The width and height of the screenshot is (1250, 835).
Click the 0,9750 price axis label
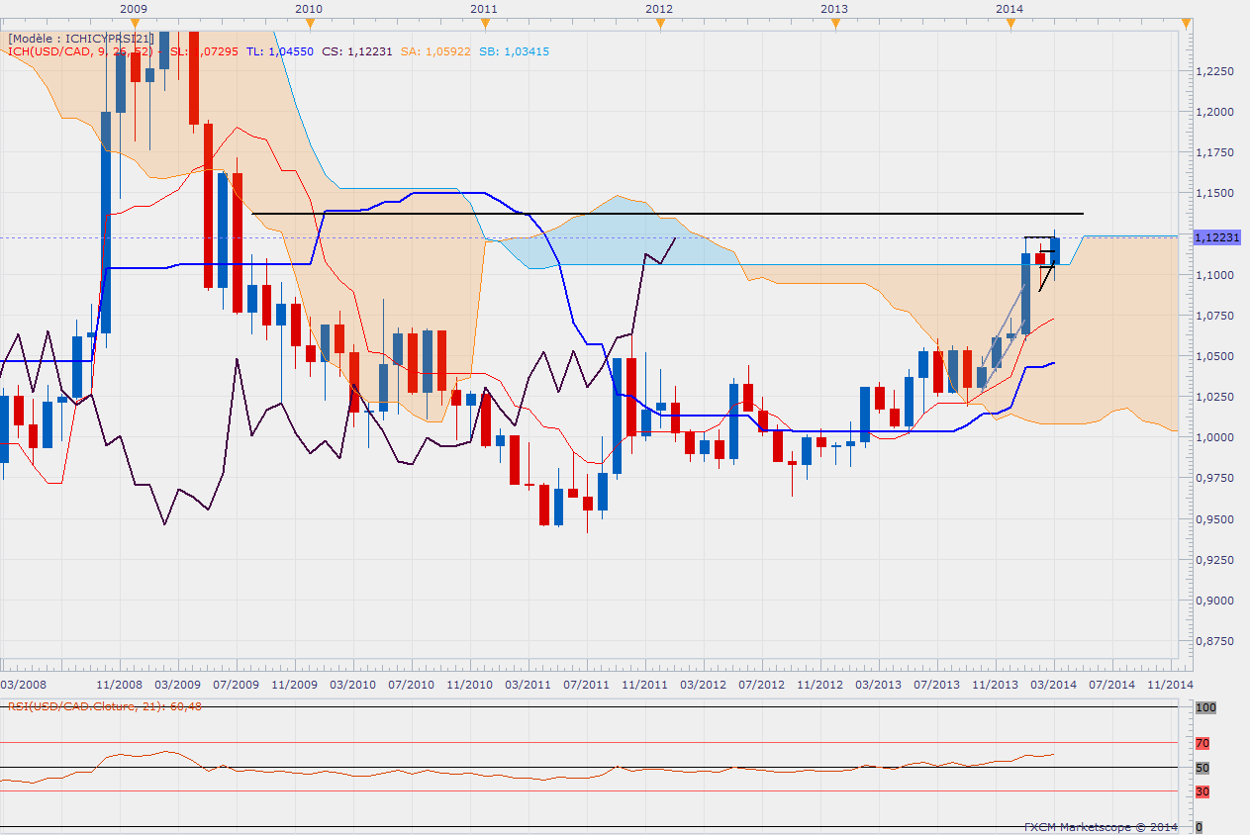pyautogui.click(x=1213, y=478)
